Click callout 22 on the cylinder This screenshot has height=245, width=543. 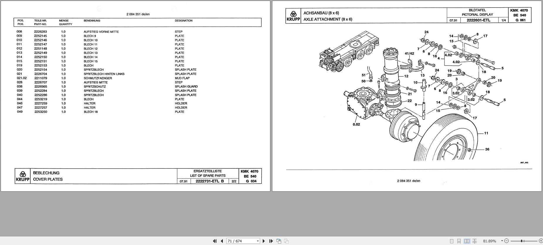point(410,101)
